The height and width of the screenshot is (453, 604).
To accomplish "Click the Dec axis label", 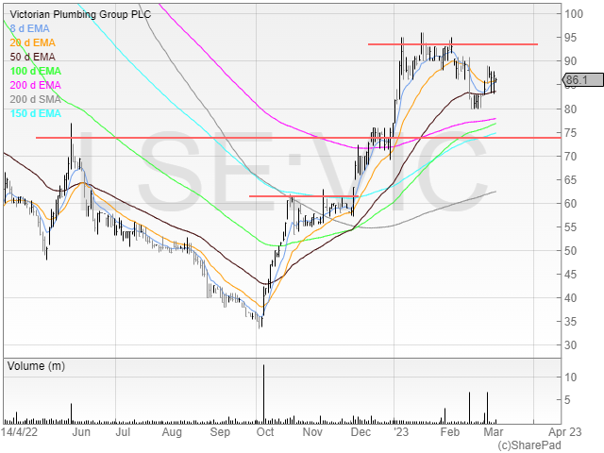I will click(x=361, y=432).
